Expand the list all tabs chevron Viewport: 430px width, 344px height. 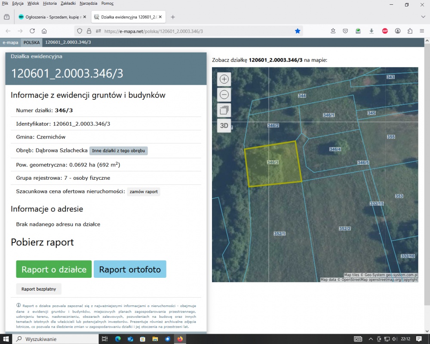(423, 17)
